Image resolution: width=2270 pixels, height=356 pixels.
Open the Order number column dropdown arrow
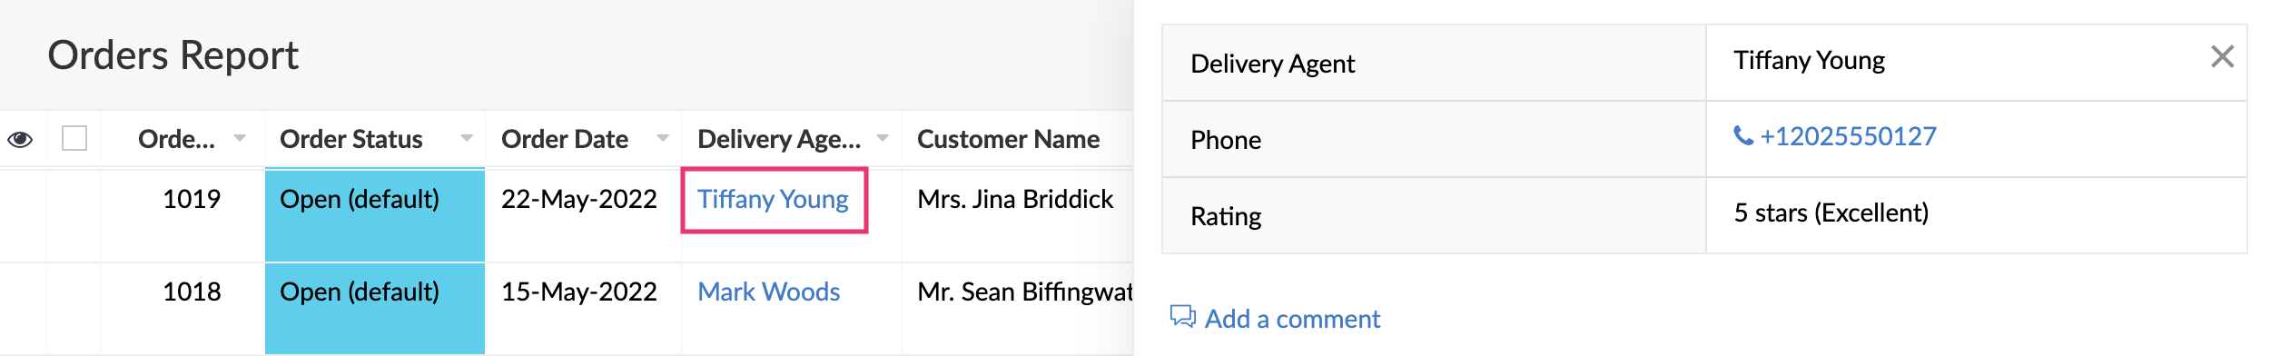click(x=240, y=138)
